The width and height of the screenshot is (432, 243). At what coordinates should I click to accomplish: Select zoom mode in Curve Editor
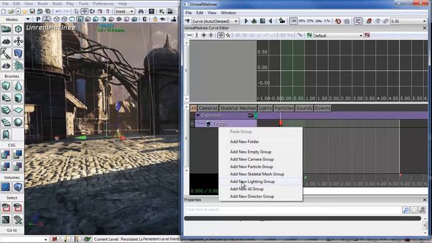point(228,35)
